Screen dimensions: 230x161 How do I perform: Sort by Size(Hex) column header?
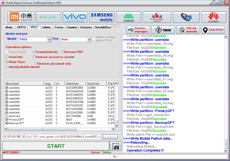pyautogui.click(x=96, y=83)
